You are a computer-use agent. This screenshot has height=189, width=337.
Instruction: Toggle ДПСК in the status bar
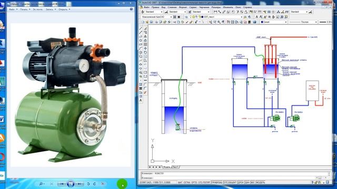click(241, 182)
